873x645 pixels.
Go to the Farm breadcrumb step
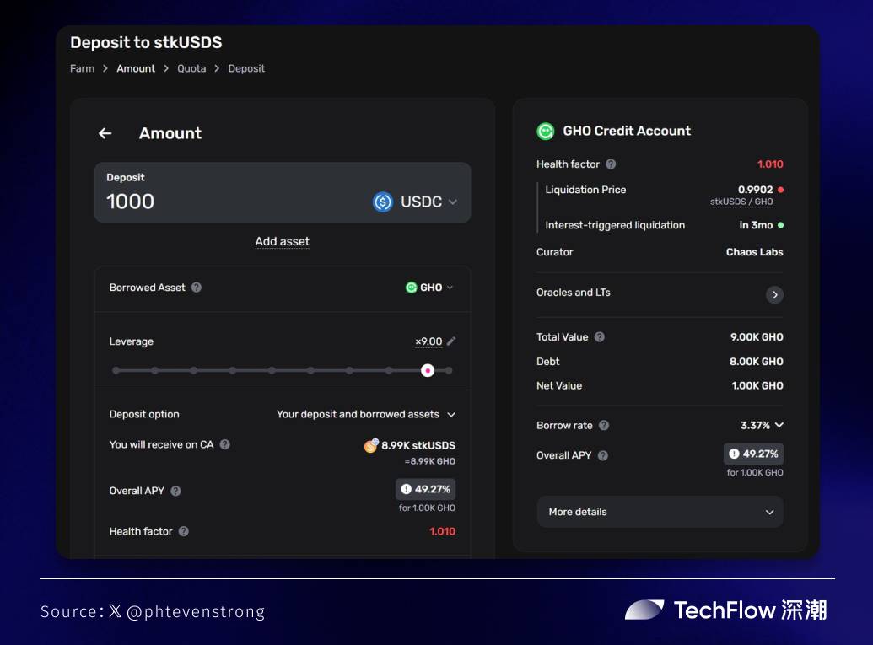pos(83,68)
